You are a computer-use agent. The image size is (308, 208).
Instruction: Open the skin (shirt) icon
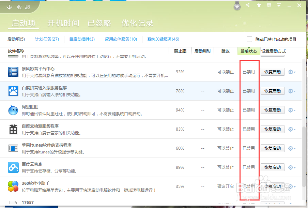pos(259,5)
